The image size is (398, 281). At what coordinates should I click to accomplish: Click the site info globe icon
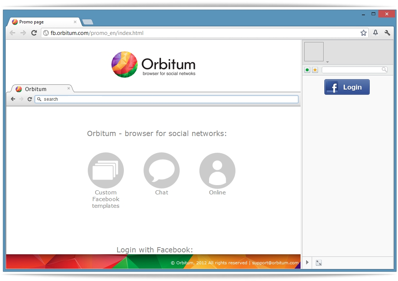46,33
